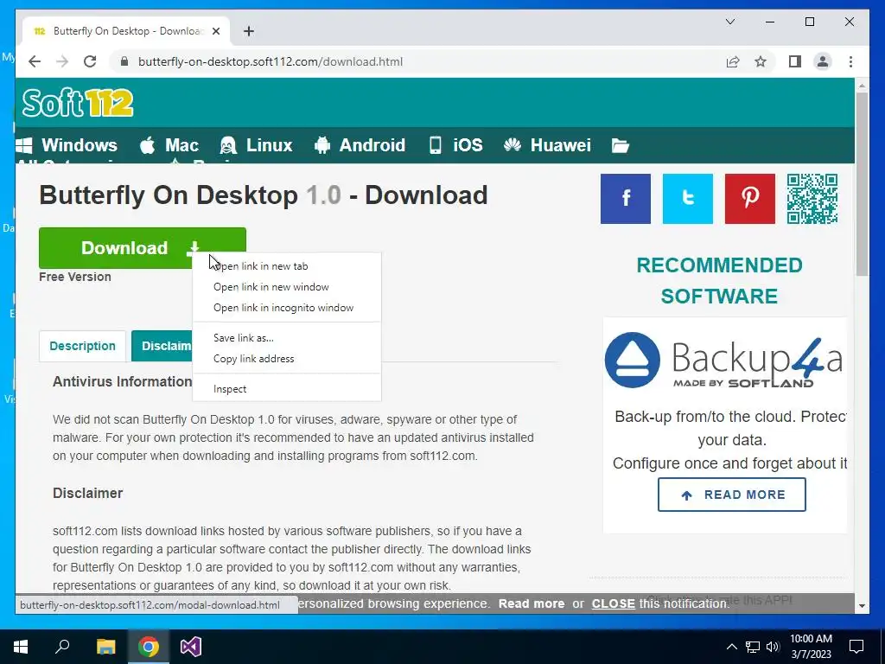Open the Huawei category in site nav
The height and width of the screenshot is (664, 885).
pyautogui.click(x=547, y=145)
